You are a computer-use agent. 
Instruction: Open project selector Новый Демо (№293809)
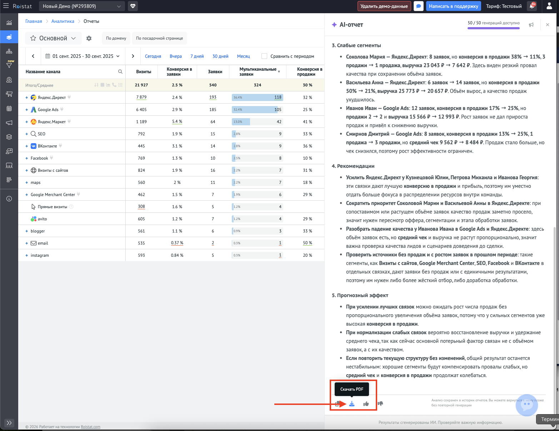[x=82, y=6]
